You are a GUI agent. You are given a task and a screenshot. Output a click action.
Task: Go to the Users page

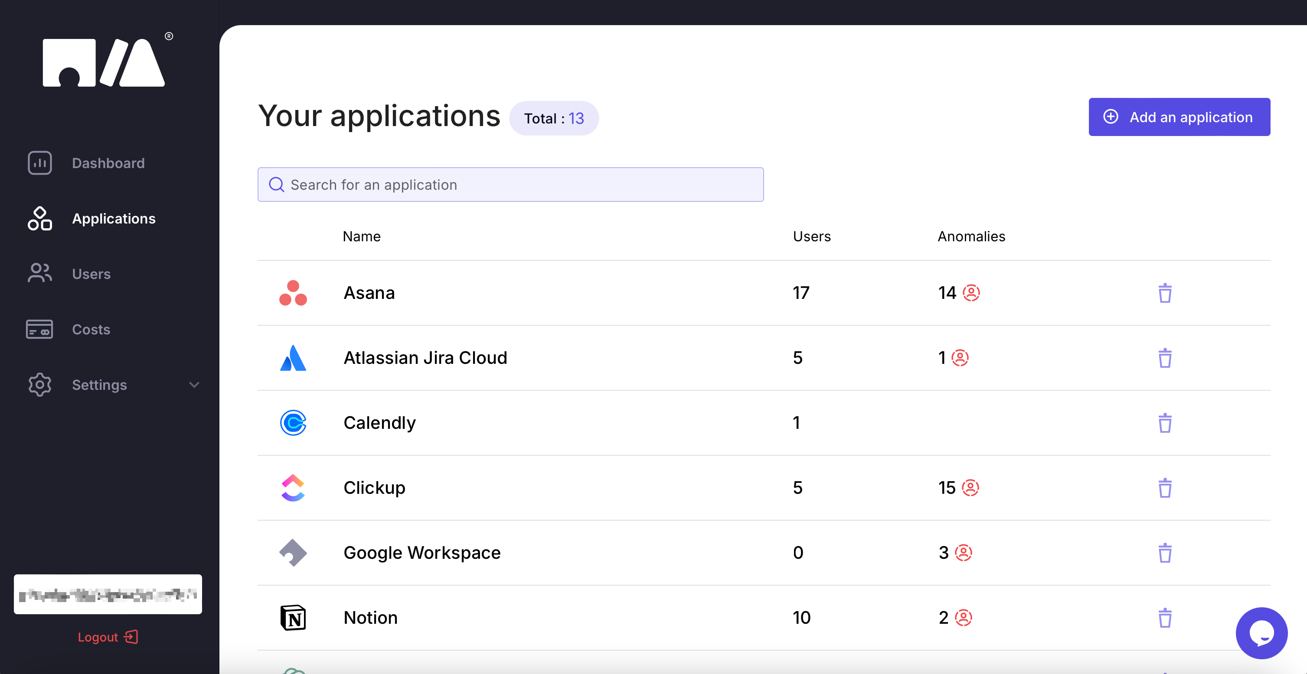coord(91,274)
